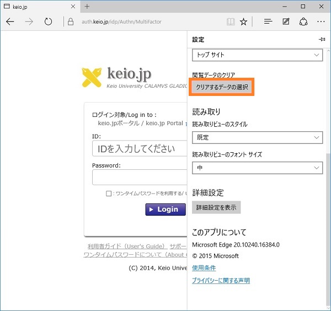Click the page refresh icon
Image resolution: width=331 pixels, height=311 pixels.
pos(48,22)
